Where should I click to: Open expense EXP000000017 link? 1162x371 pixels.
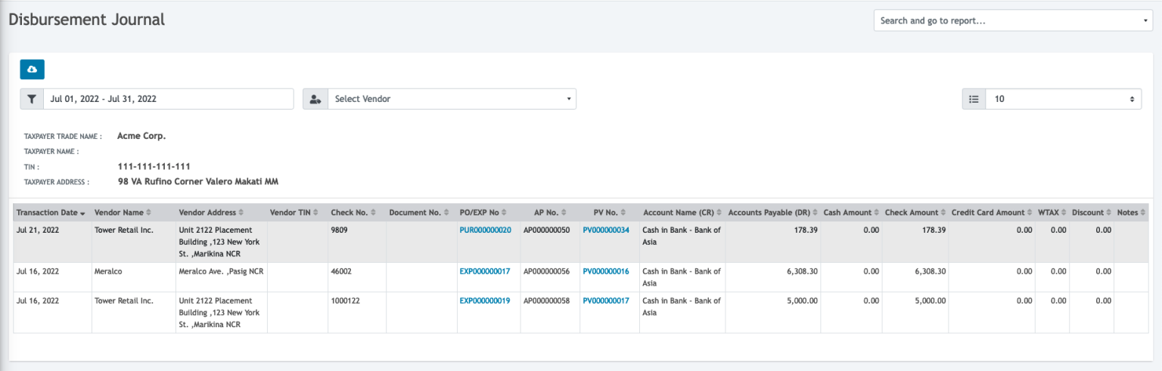pos(485,271)
